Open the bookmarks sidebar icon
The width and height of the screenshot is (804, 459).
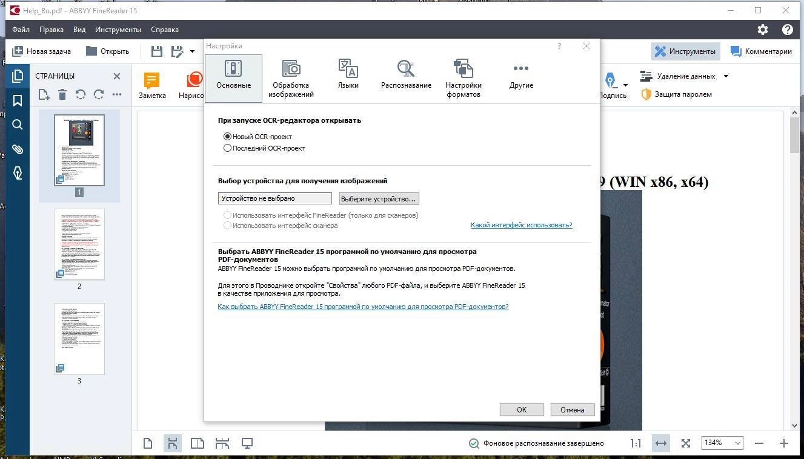(18, 100)
